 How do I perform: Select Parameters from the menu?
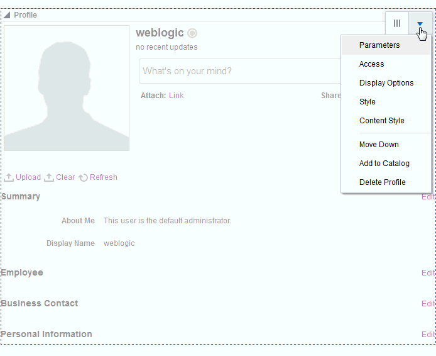379,45
